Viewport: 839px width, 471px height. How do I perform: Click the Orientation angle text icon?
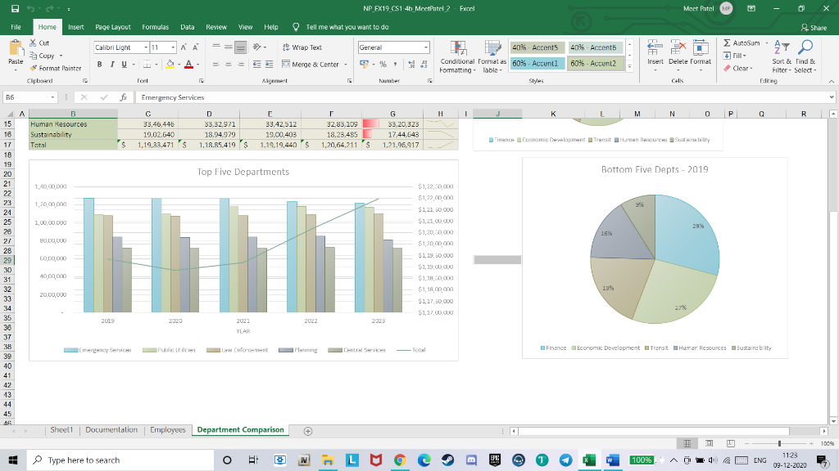(x=257, y=47)
